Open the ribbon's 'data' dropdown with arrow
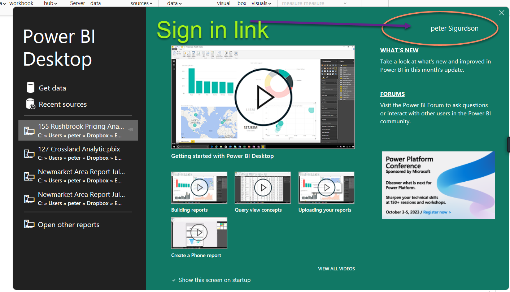This screenshot has height=292, width=510. tap(175, 3)
